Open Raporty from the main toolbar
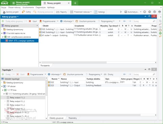The width and height of the screenshot is (163, 124). click(61, 12)
